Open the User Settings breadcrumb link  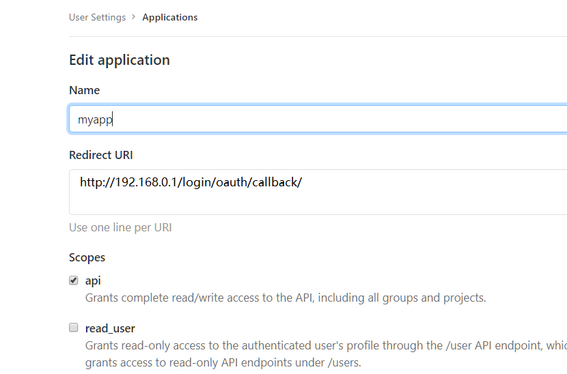97,17
